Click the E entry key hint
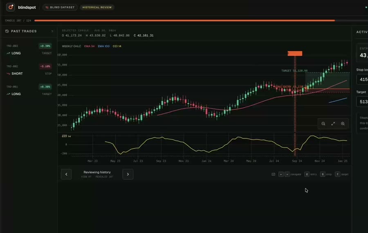 pyautogui.click(x=307, y=174)
